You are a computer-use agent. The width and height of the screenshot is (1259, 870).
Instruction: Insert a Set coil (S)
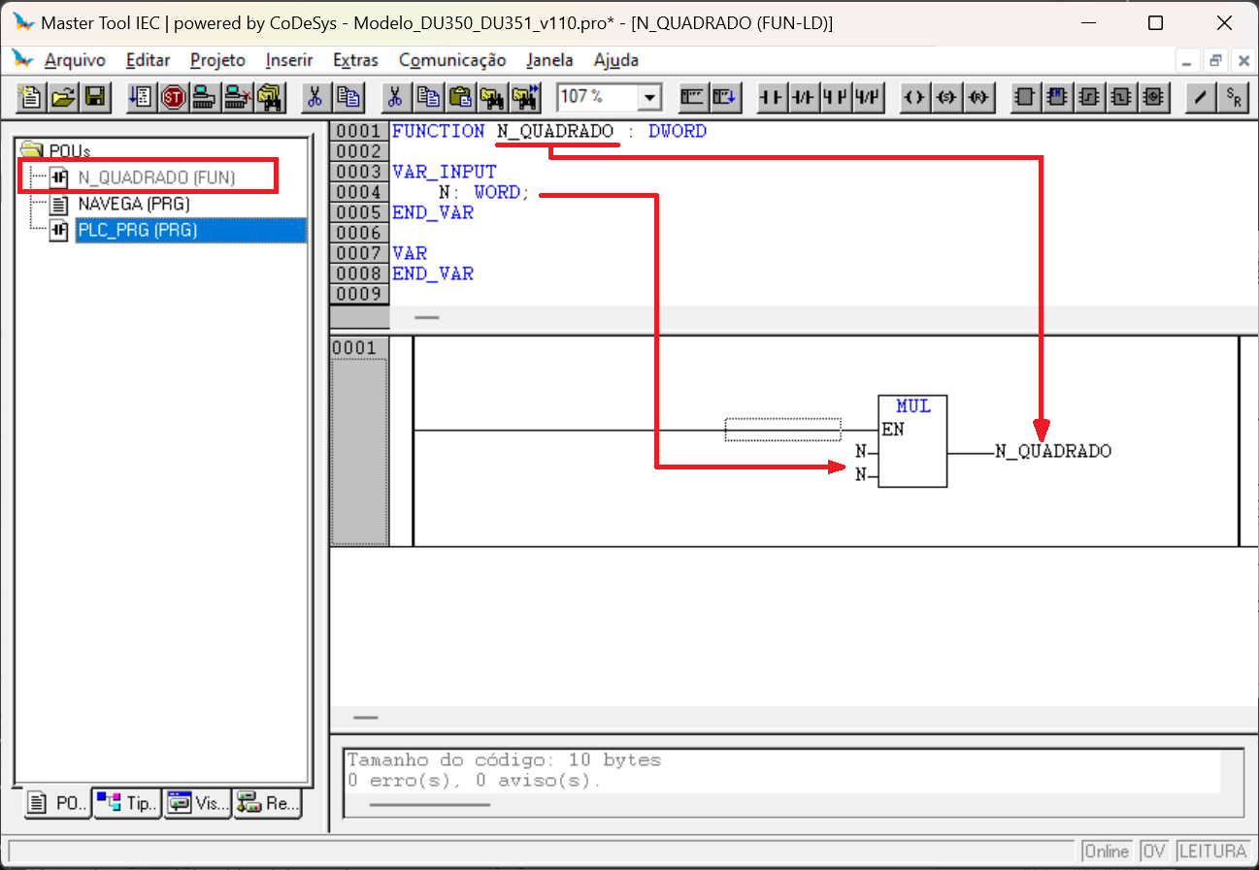click(946, 97)
